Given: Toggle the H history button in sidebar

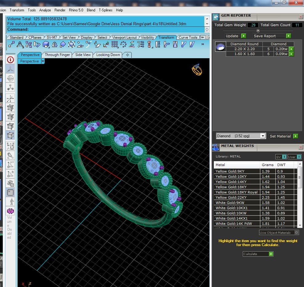Looking at the screenshot, I should coord(10,193).
